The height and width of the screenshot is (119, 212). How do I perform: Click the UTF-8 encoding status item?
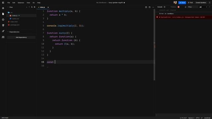(197, 118)
